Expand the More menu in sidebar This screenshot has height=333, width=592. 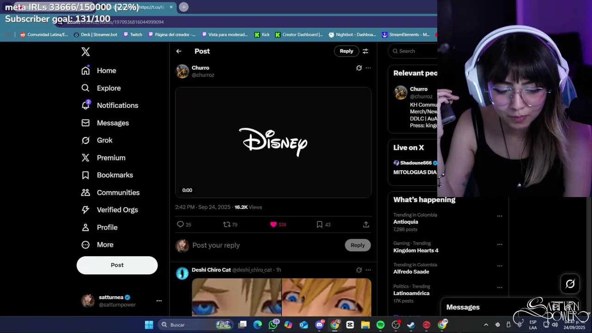tap(97, 245)
